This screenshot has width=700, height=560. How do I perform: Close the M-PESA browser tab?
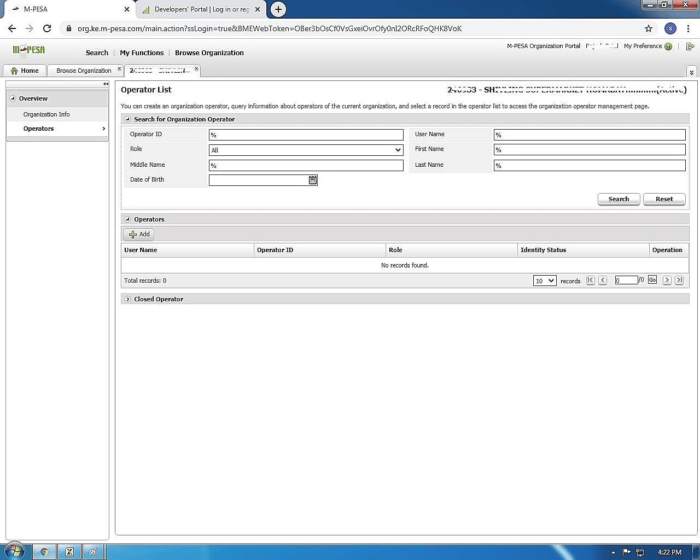[127, 9]
